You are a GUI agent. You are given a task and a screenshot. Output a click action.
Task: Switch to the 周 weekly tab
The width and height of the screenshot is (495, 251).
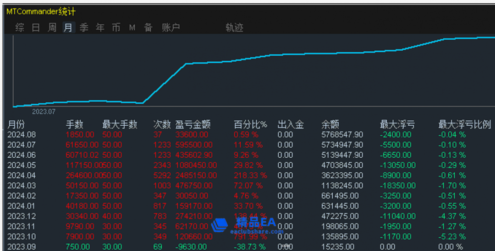pos(52,28)
